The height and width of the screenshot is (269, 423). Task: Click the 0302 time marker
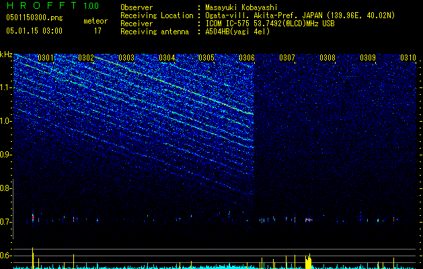(86, 58)
